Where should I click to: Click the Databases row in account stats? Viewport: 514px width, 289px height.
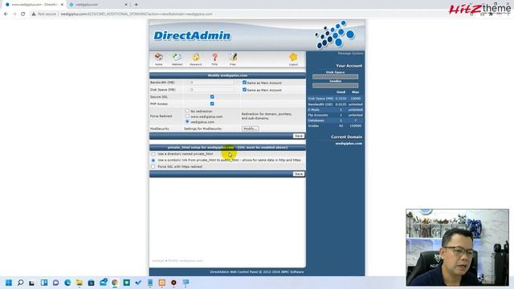[x=335, y=120]
